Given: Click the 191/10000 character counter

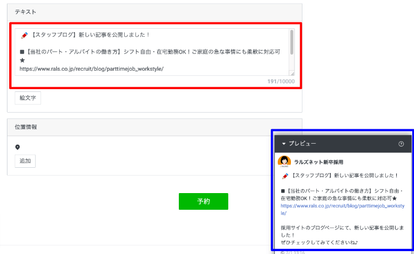Looking at the screenshot, I should coord(281,82).
